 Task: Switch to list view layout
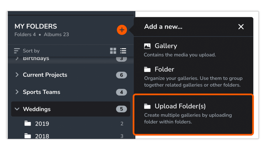123,51
